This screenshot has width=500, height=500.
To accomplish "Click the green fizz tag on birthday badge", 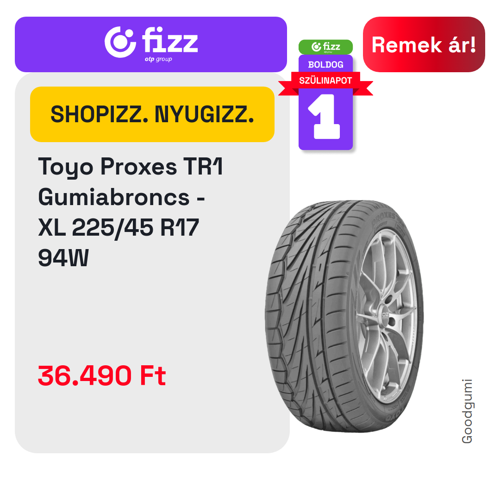I will pos(325,47).
